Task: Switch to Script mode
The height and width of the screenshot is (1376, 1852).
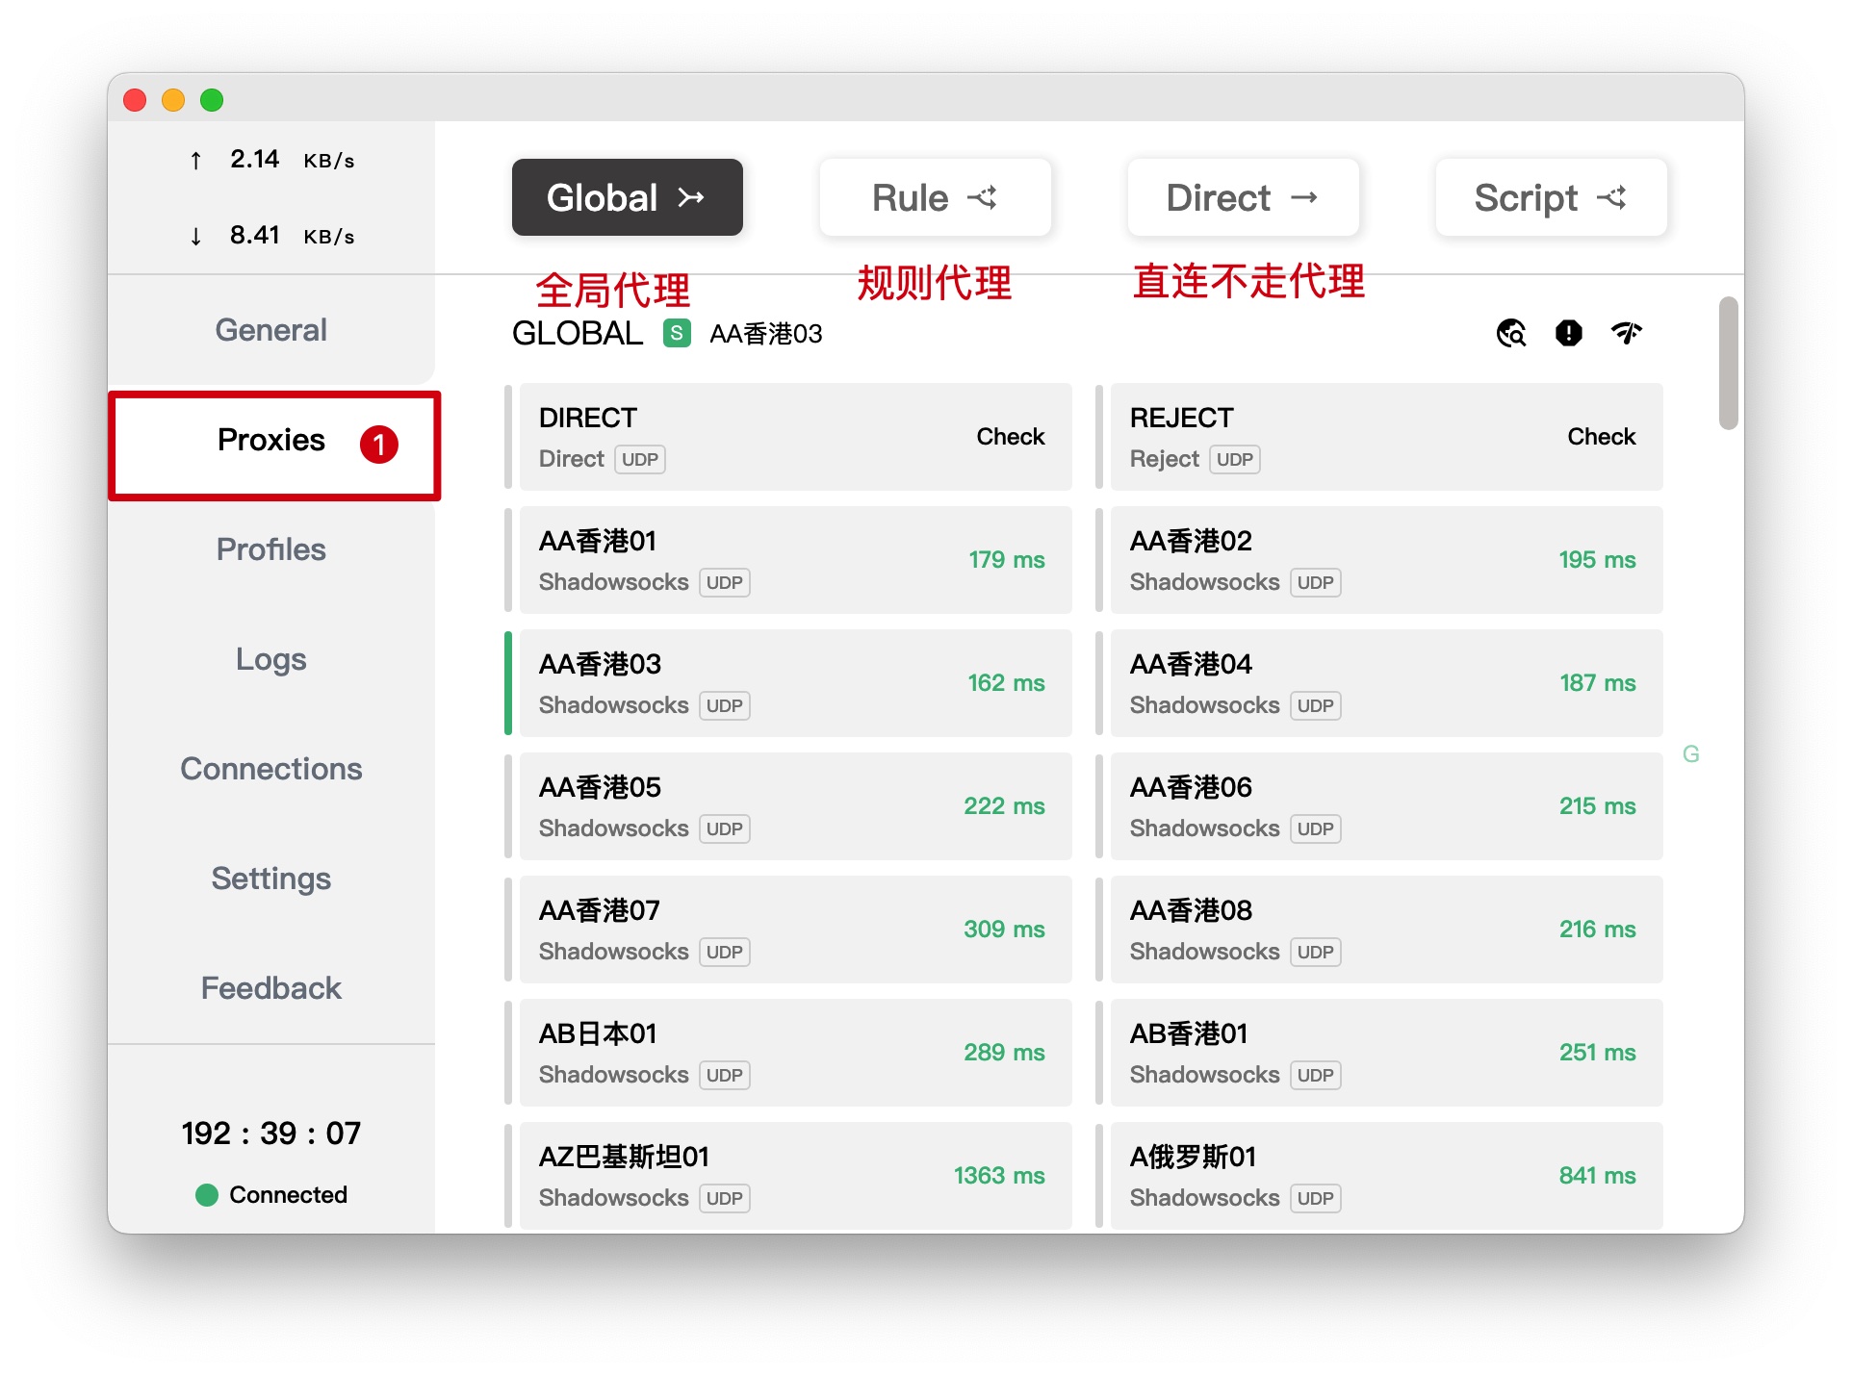Action: click(x=1551, y=197)
